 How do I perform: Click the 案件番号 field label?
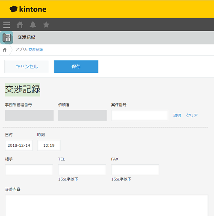click(119, 105)
